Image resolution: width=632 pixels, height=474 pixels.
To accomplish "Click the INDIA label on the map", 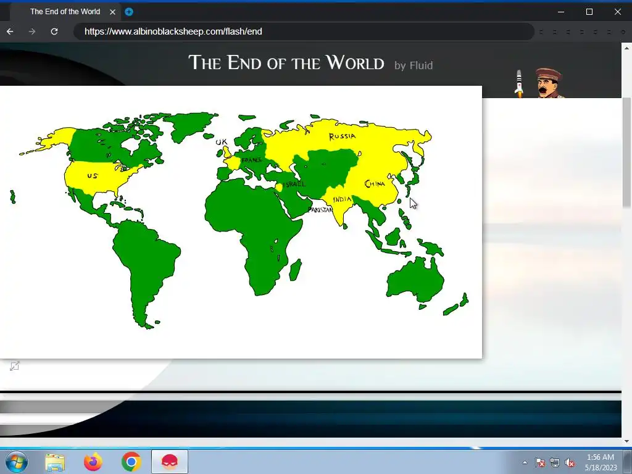I will pyautogui.click(x=342, y=199).
